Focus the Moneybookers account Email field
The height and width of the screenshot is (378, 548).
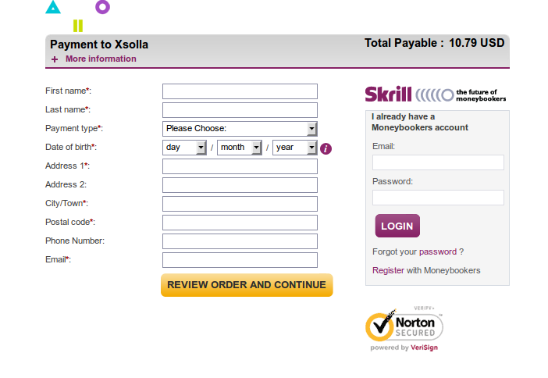point(438,162)
